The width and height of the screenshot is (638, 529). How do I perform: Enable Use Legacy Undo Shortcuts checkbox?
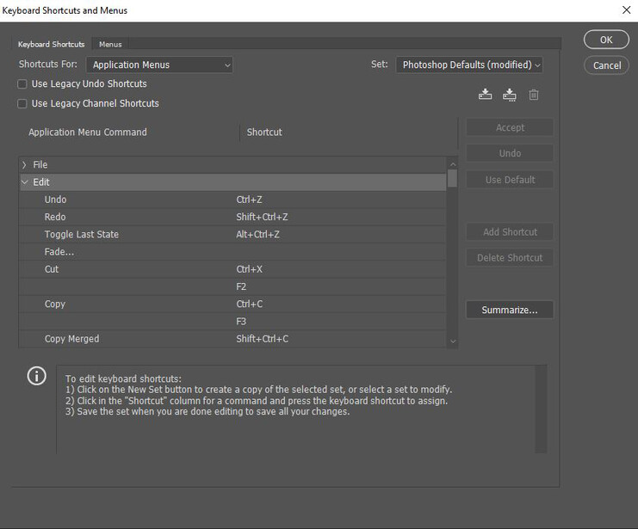(x=22, y=84)
